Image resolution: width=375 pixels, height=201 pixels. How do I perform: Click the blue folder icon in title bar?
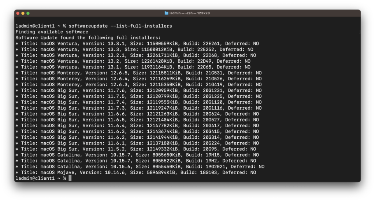point(167,13)
